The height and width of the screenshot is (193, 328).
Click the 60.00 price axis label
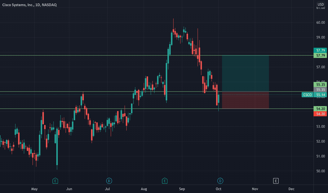[x=321, y=22]
